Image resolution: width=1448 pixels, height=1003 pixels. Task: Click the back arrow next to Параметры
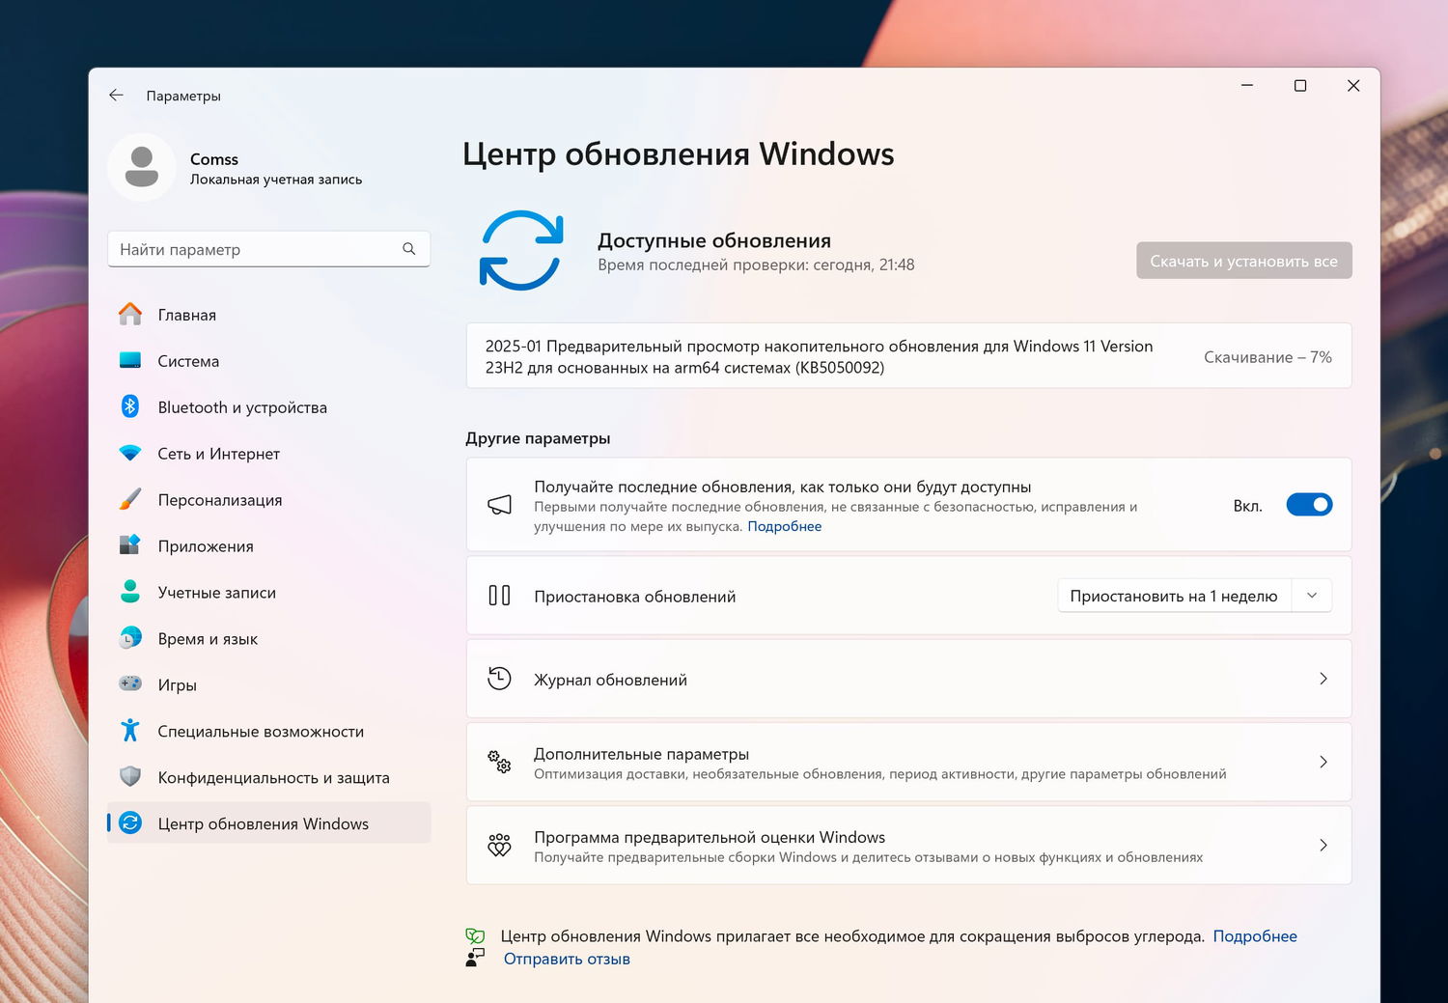pos(116,95)
